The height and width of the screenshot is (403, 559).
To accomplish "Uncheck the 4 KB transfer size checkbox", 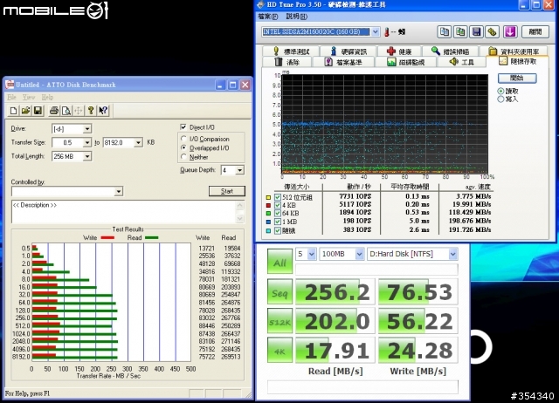I will coord(278,205).
